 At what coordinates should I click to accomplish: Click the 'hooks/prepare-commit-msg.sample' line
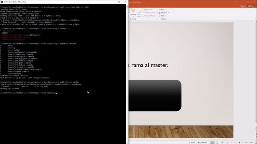[25, 69]
